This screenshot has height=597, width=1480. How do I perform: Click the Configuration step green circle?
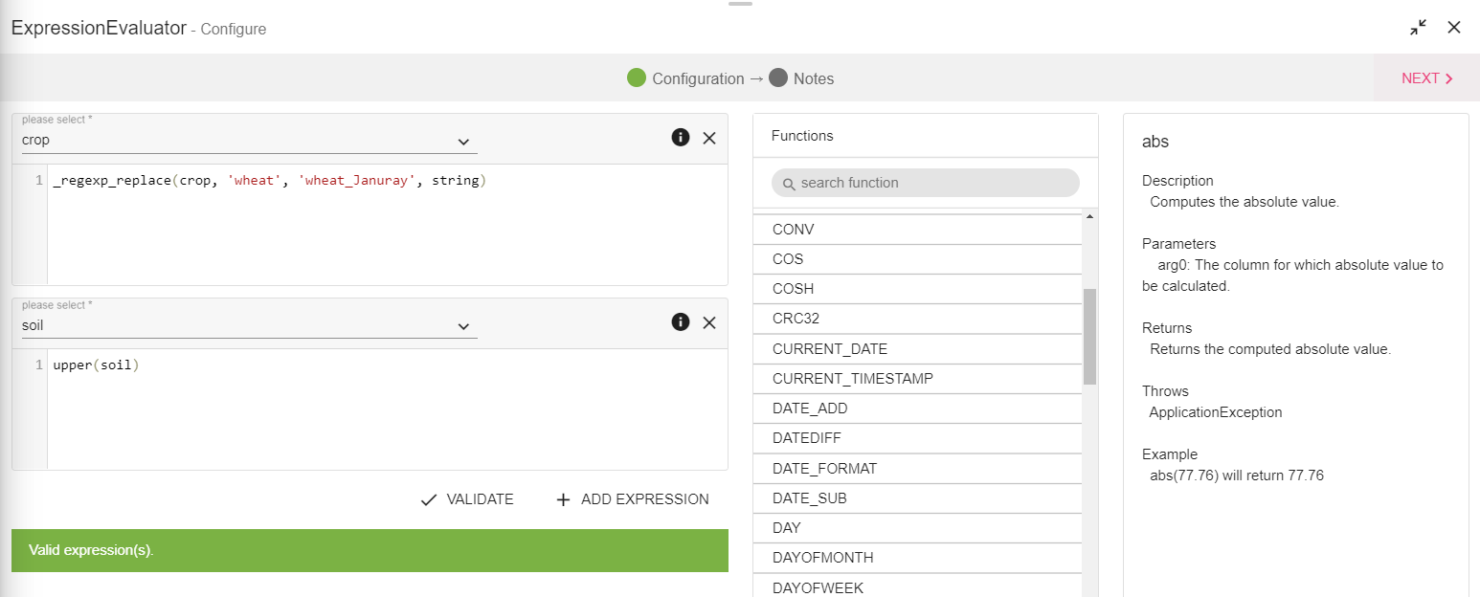pos(637,78)
